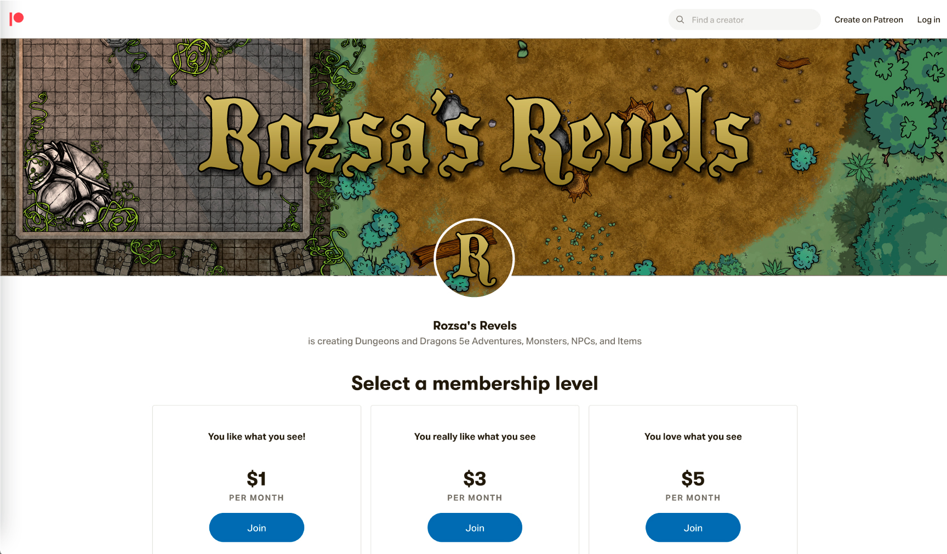Click the Rozsa's Revels creator name
Image resolution: width=947 pixels, height=554 pixels.
click(475, 325)
